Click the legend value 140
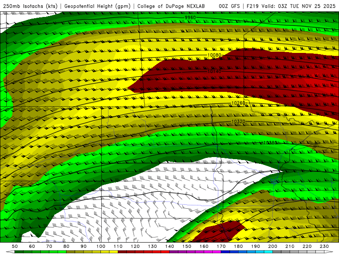Screen dimensions: 339x254 (x=169, y=246)
